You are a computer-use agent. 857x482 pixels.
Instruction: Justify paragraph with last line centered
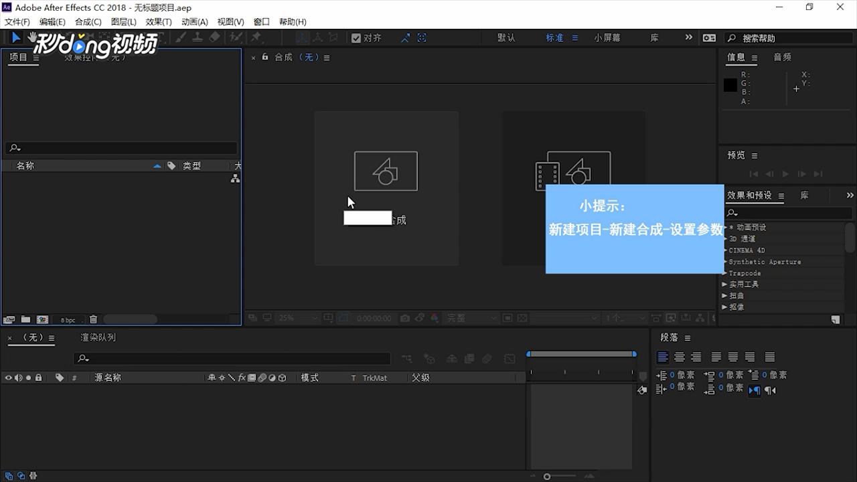coord(733,357)
